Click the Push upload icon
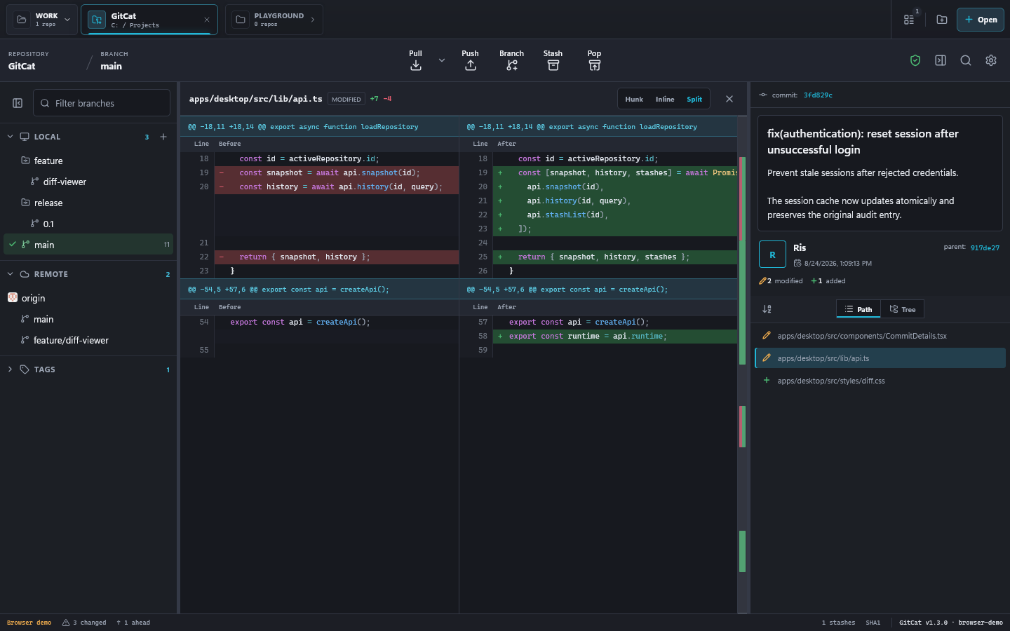 (x=471, y=65)
